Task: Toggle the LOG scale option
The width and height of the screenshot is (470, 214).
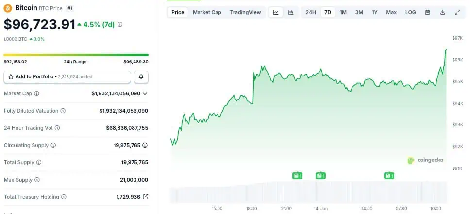Action: pyautogui.click(x=410, y=12)
